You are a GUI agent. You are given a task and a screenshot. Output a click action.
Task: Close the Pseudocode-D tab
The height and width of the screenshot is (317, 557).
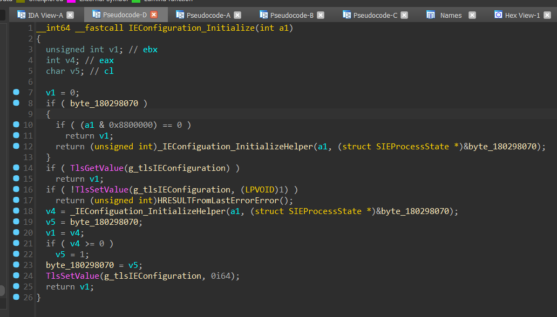coord(154,15)
